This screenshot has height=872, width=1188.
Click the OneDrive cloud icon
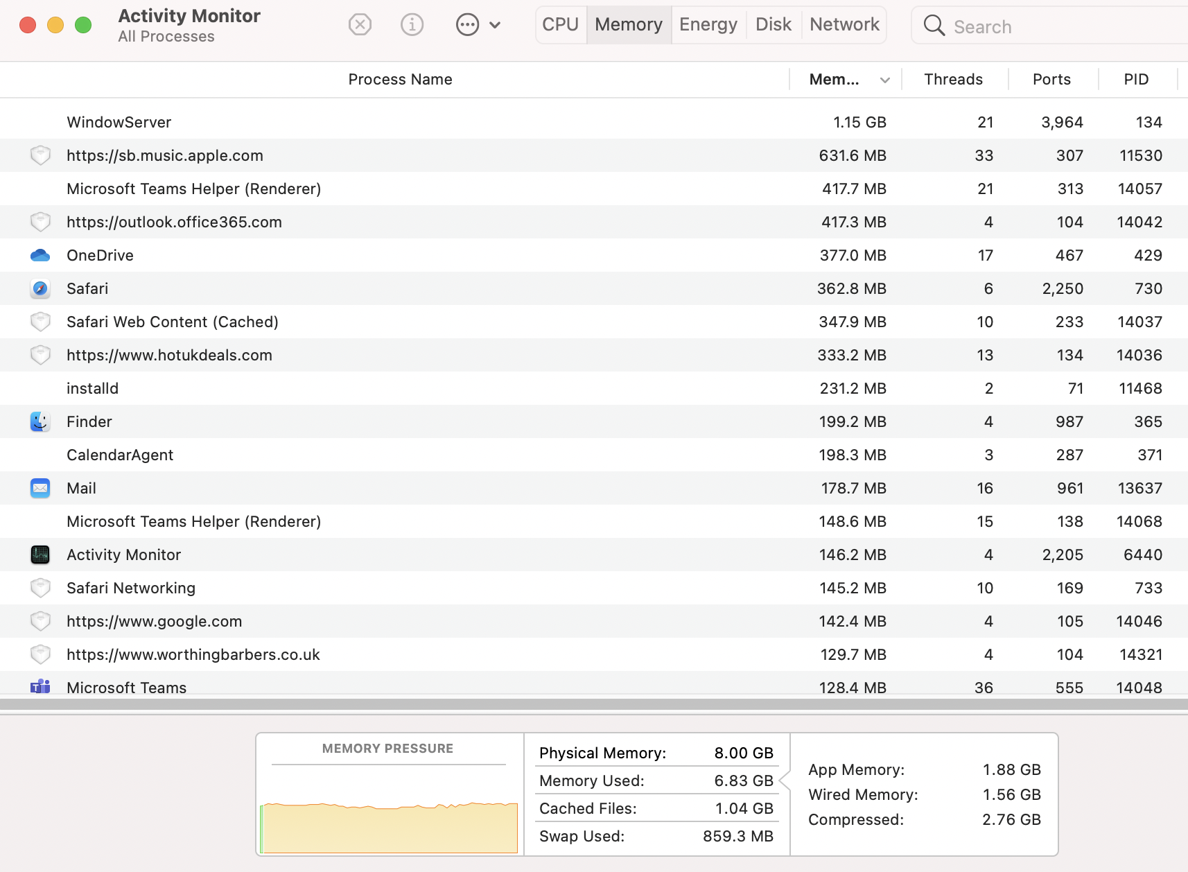40,256
